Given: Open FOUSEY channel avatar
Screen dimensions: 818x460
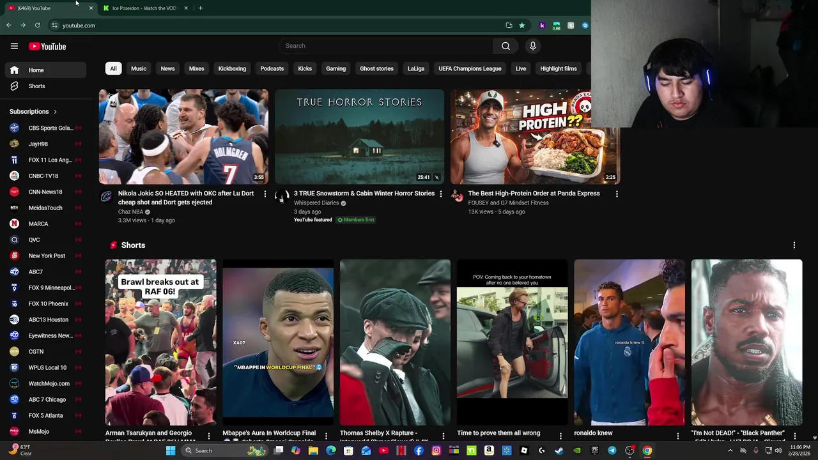Looking at the screenshot, I should point(457,197).
